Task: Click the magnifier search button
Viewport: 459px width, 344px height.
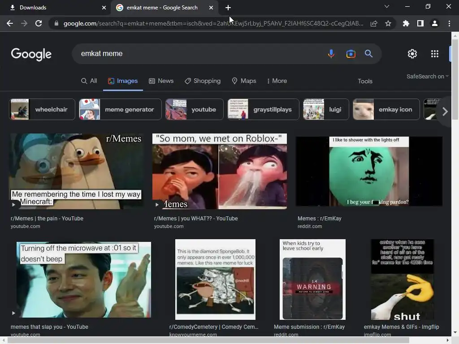Action: coord(368,54)
